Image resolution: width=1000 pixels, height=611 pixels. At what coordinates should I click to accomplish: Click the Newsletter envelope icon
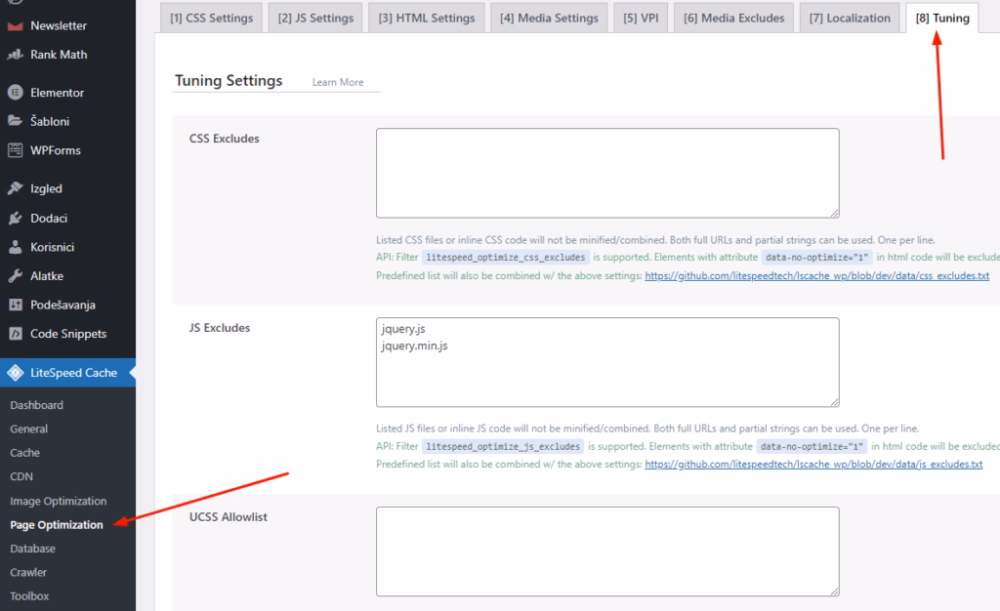click(16, 26)
